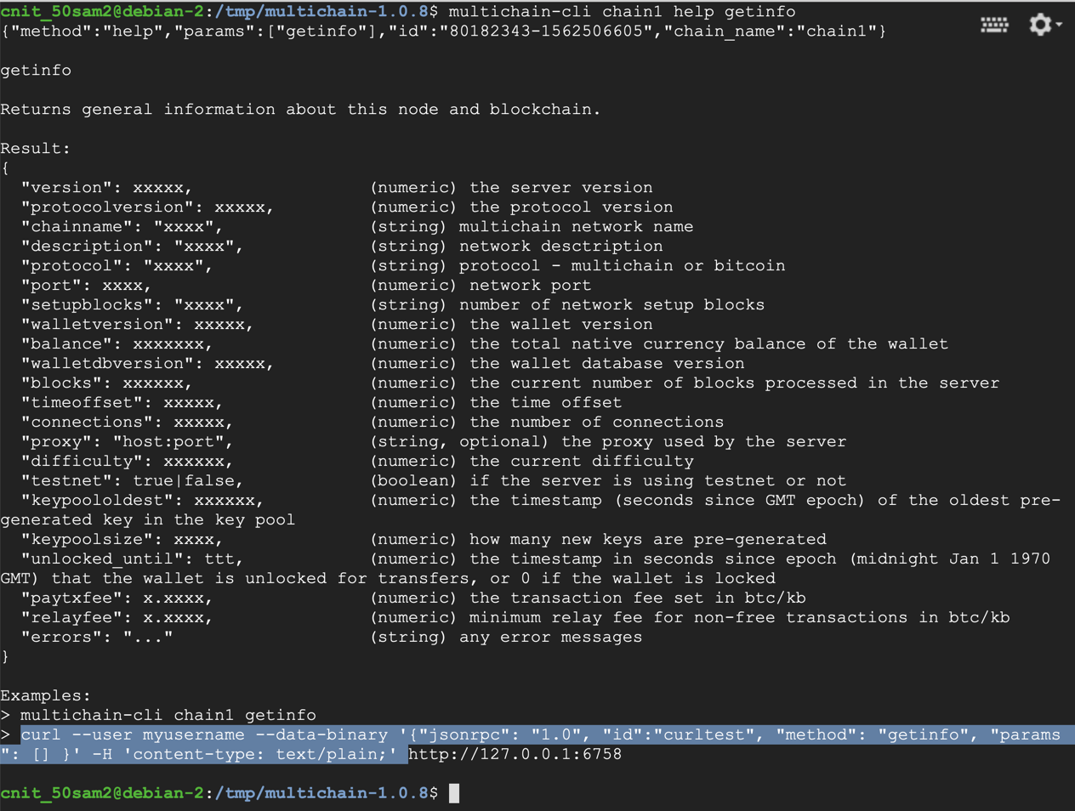Click "the transaction fee set in btc/kb" text

tap(638, 598)
